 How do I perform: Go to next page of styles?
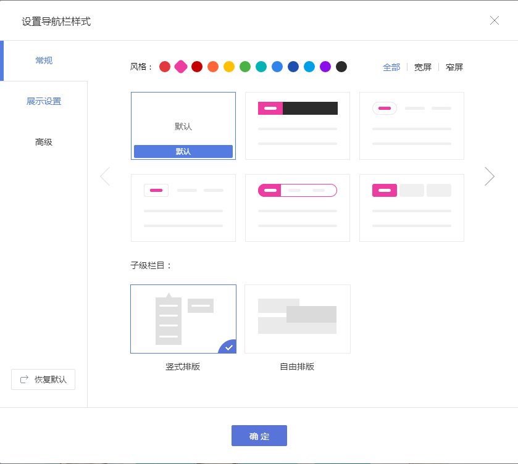tap(489, 176)
